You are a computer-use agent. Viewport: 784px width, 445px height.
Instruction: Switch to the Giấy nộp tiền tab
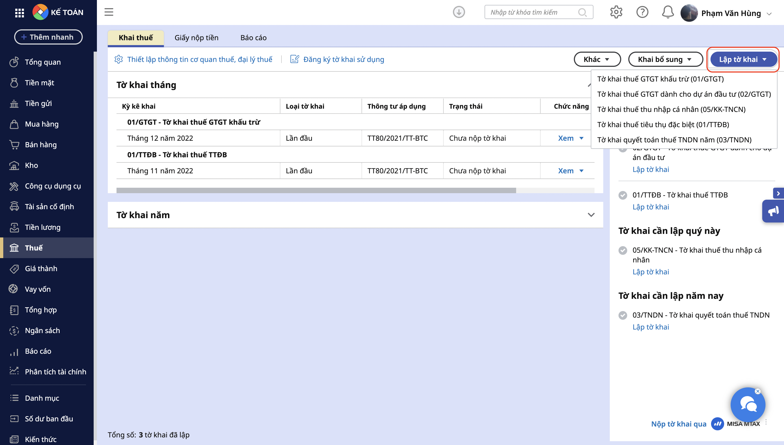(x=196, y=37)
